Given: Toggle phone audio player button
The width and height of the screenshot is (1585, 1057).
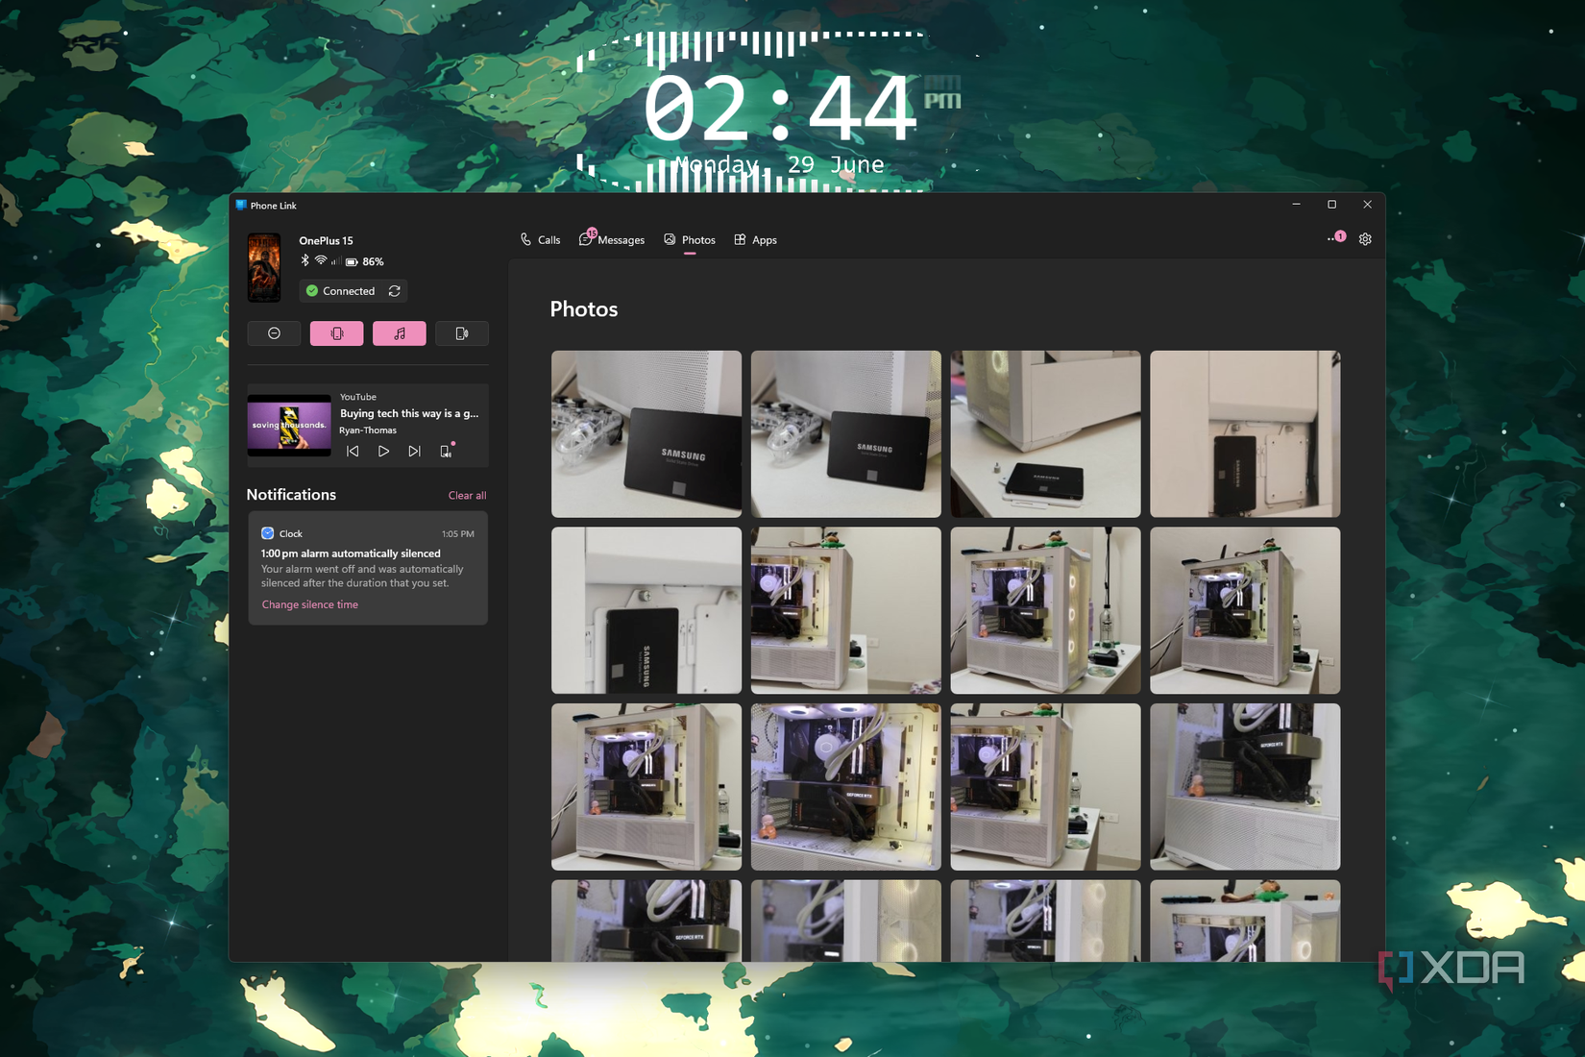Looking at the screenshot, I should click(400, 333).
